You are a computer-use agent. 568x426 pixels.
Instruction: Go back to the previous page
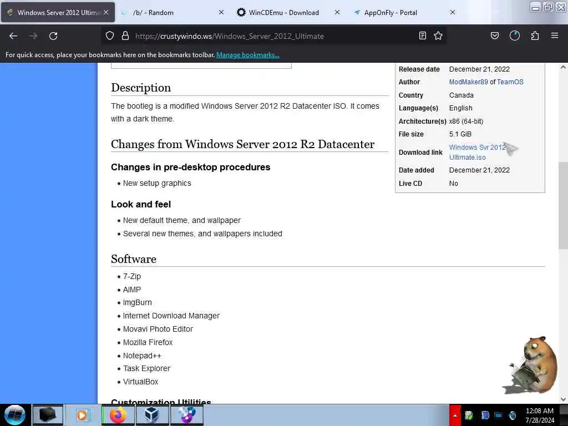click(13, 36)
